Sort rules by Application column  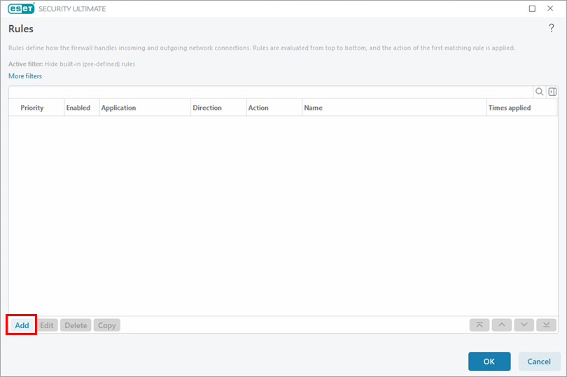[x=118, y=108]
